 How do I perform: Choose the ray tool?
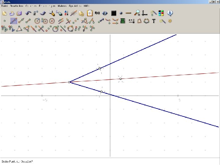tap(21, 21)
